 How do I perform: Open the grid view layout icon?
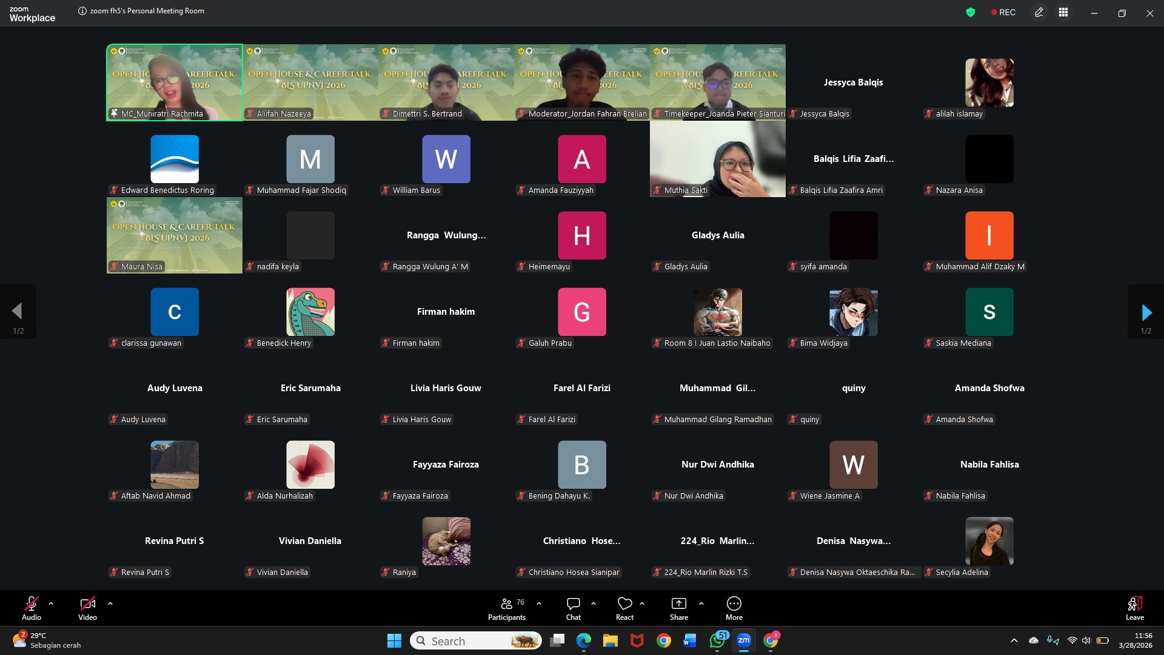pos(1063,12)
